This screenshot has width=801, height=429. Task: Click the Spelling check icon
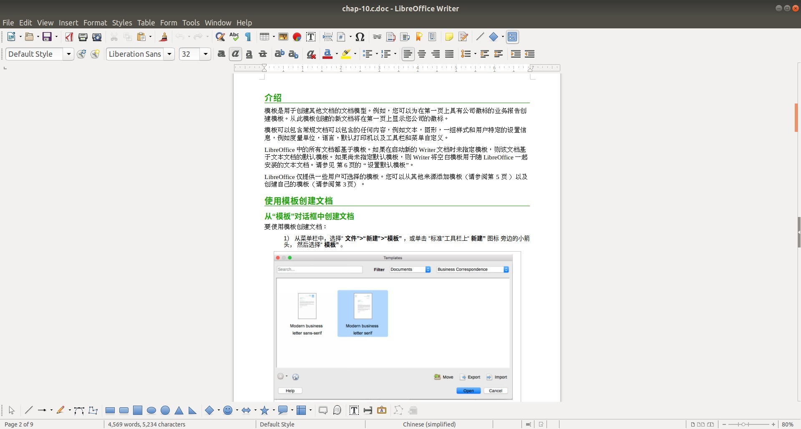(234, 37)
